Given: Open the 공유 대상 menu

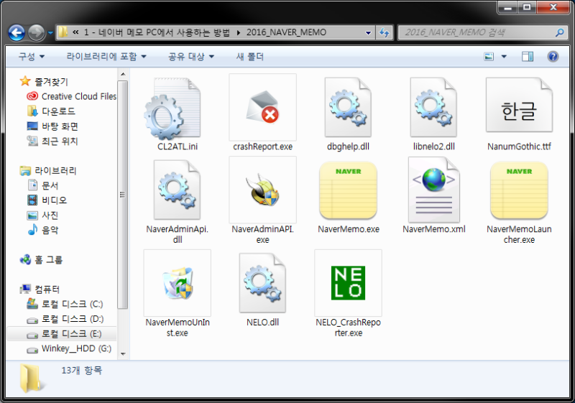Looking at the screenshot, I should pos(190,57).
